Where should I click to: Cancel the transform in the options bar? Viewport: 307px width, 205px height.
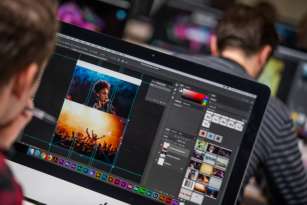click(123, 61)
